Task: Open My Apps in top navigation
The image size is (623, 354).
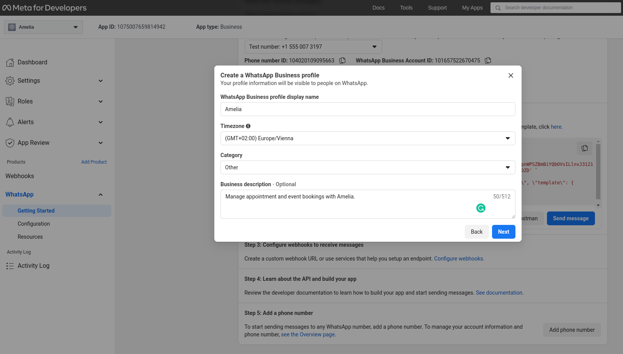Action: point(472,8)
